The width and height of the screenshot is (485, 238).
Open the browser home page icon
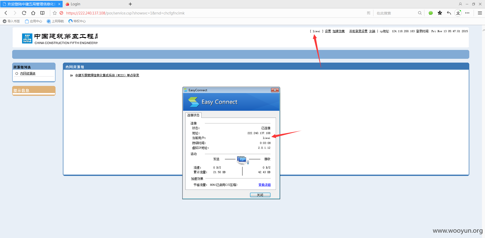(33, 13)
